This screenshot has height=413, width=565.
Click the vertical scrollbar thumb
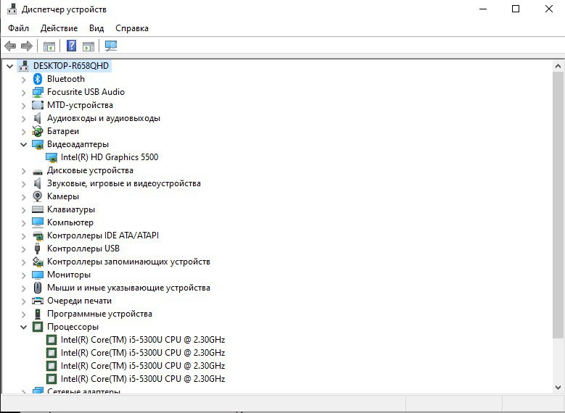point(558,205)
